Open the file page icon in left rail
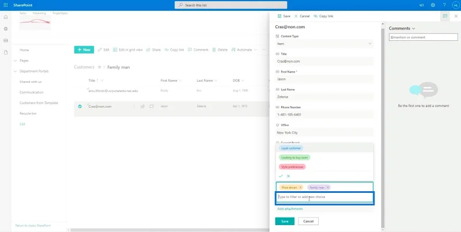Image resolution: width=461 pixels, height=232 pixels. 6,52
